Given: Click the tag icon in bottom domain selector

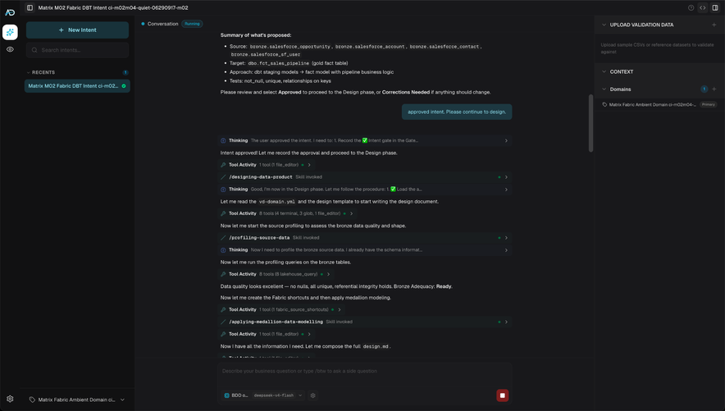Looking at the screenshot, I should [32, 400].
